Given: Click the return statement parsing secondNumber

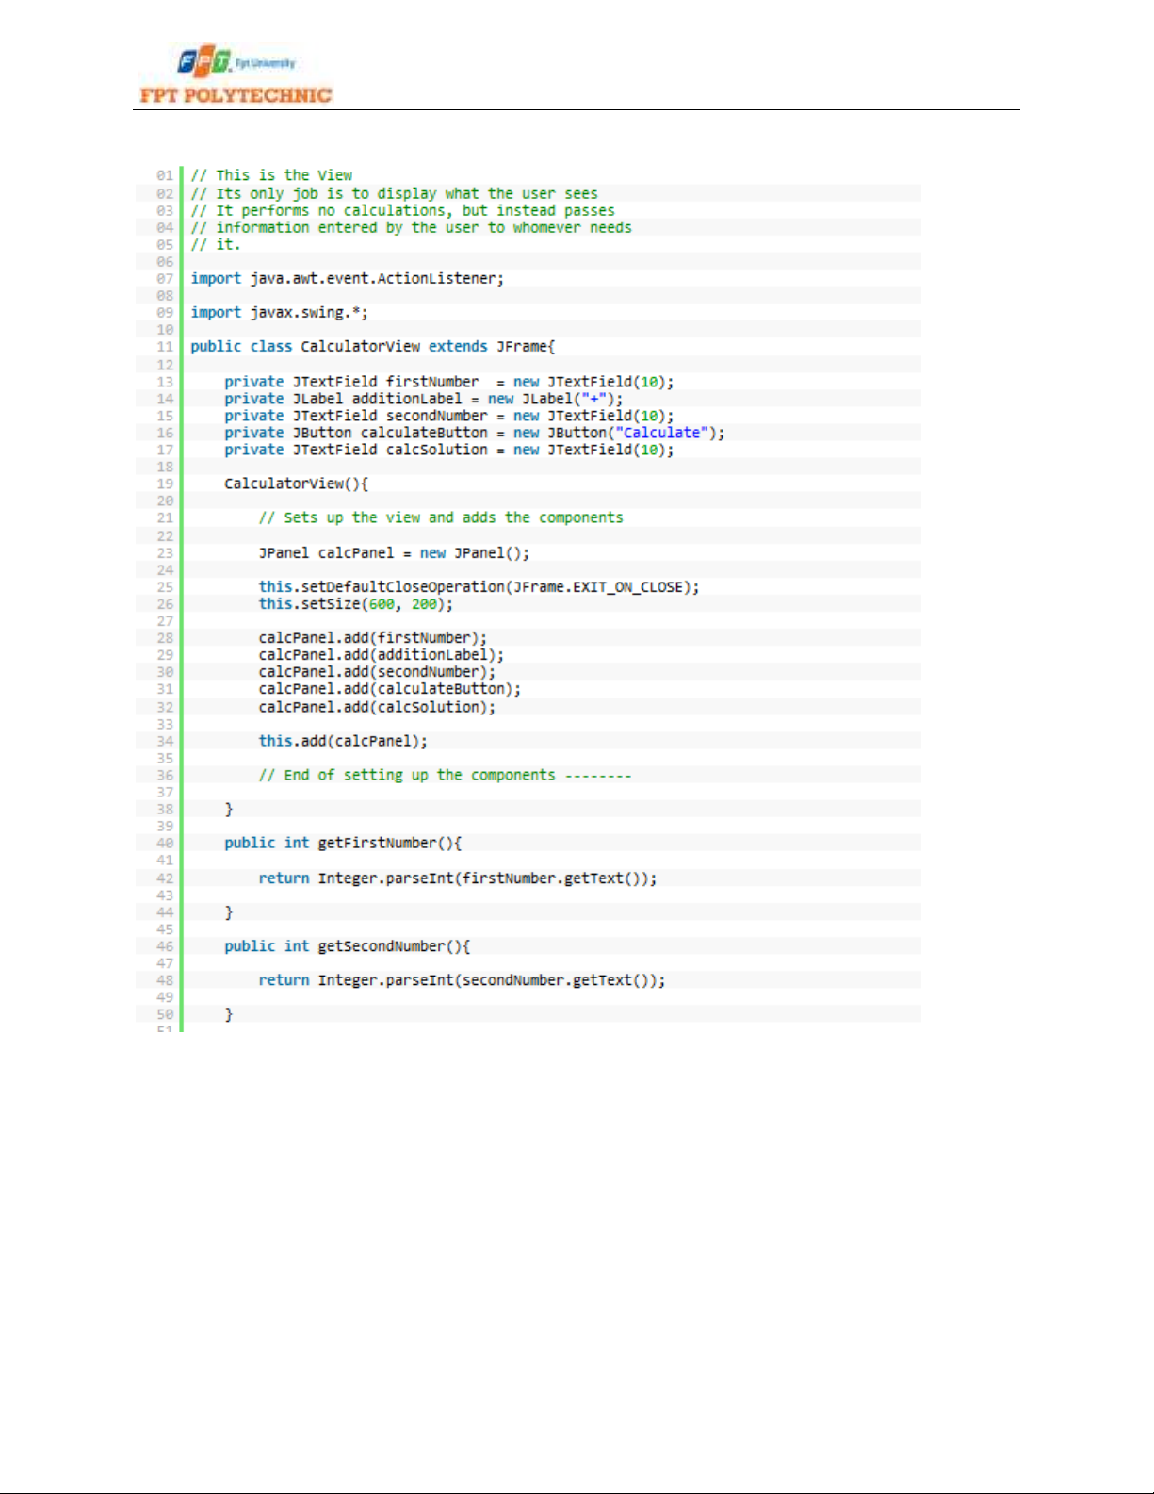Looking at the screenshot, I should tap(462, 980).
